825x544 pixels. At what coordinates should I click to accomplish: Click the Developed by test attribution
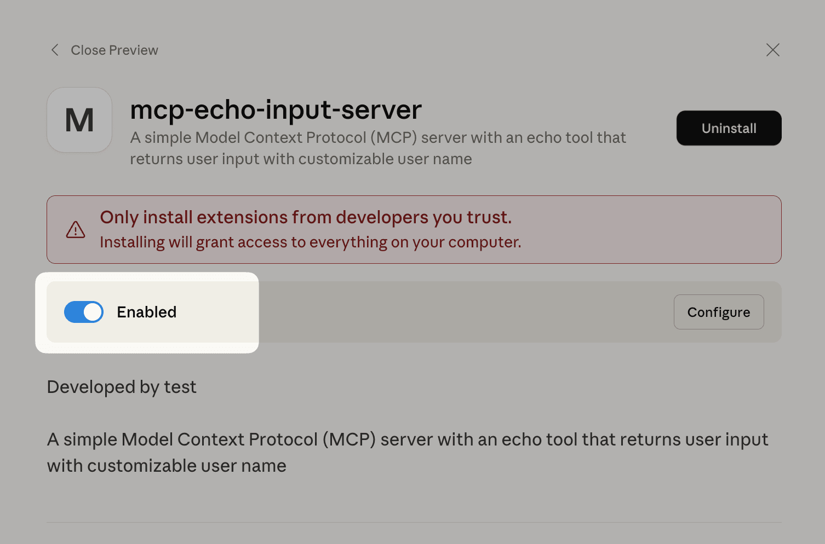122,387
